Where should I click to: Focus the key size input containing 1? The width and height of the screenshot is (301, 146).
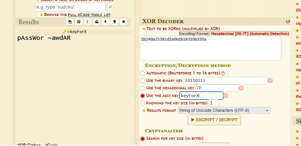(214, 103)
